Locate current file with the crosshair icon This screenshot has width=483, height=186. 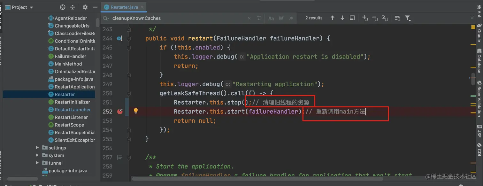point(63,7)
